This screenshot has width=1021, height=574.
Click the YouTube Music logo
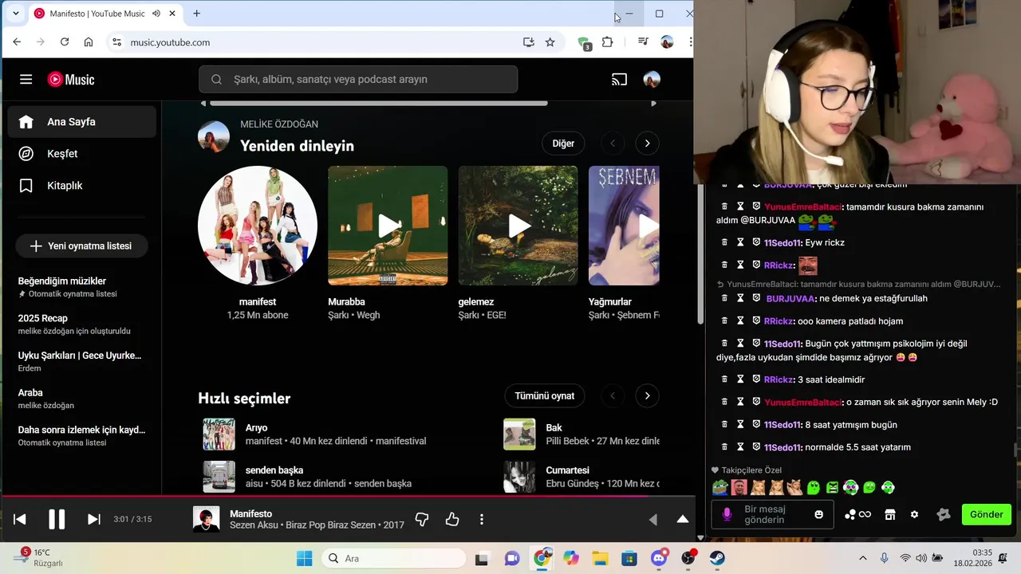71,79
